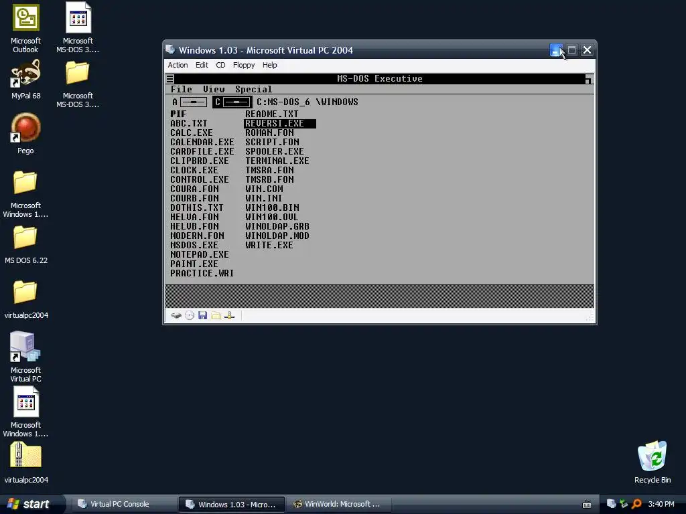Viewport: 686px width, 514px height.
Task: Click the shared folder status icon
Action: click(216, 316)
